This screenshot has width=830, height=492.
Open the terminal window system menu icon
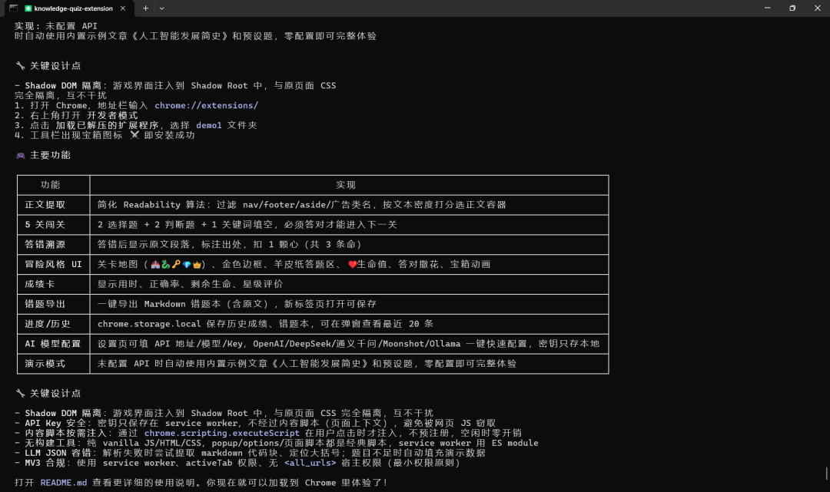point(13,8)
